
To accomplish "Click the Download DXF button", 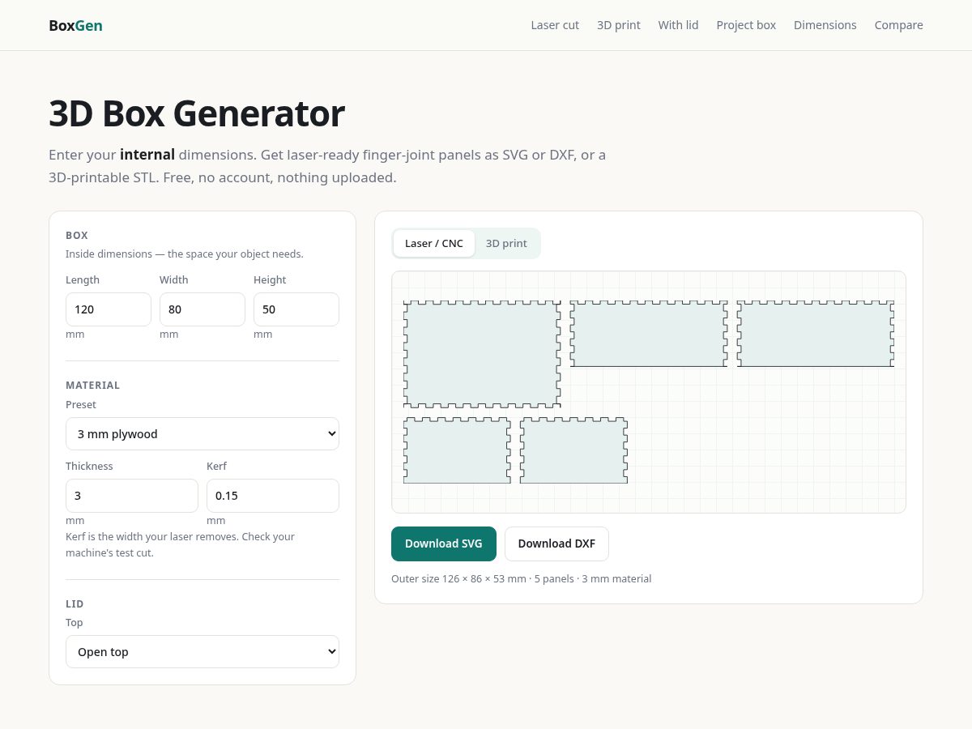I will tap(556, 544).
